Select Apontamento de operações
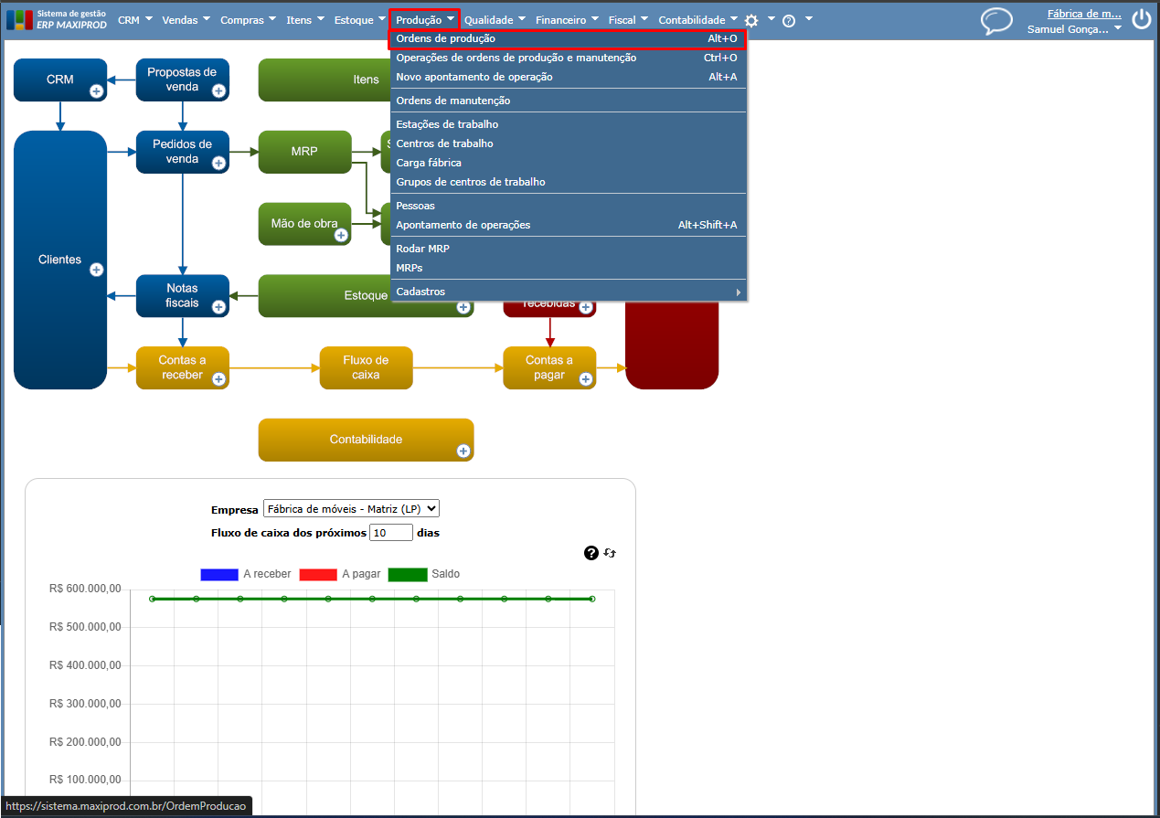 (x=569, y=225)
